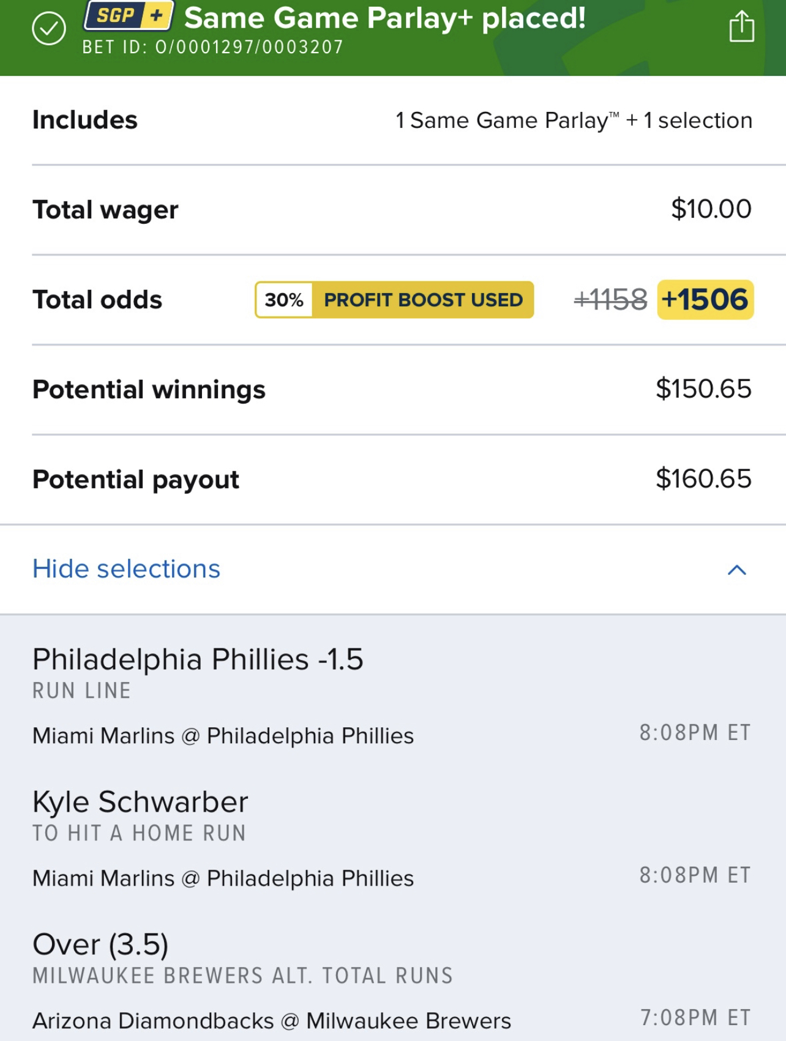The image size is (786, 1041).
Task: Click the Hide selections link
Action: tap(126, 569)
